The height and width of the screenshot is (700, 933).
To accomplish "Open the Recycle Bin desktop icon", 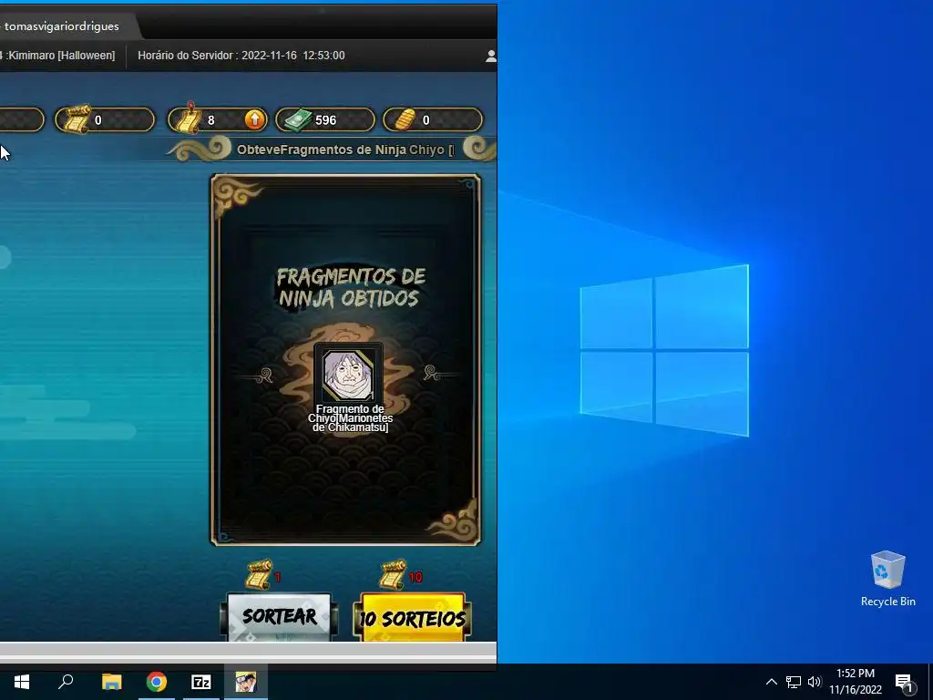I will (887, 579).
